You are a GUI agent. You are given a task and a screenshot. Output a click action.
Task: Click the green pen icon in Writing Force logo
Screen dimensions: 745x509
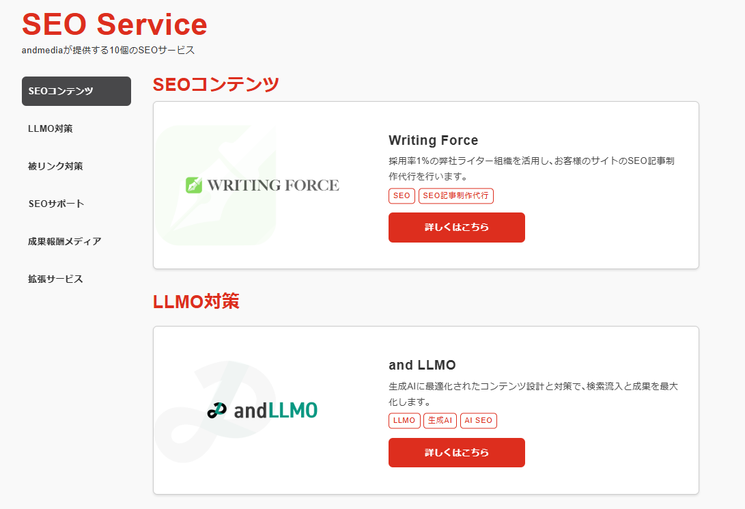pyautogui.click(x=194, y=185)
